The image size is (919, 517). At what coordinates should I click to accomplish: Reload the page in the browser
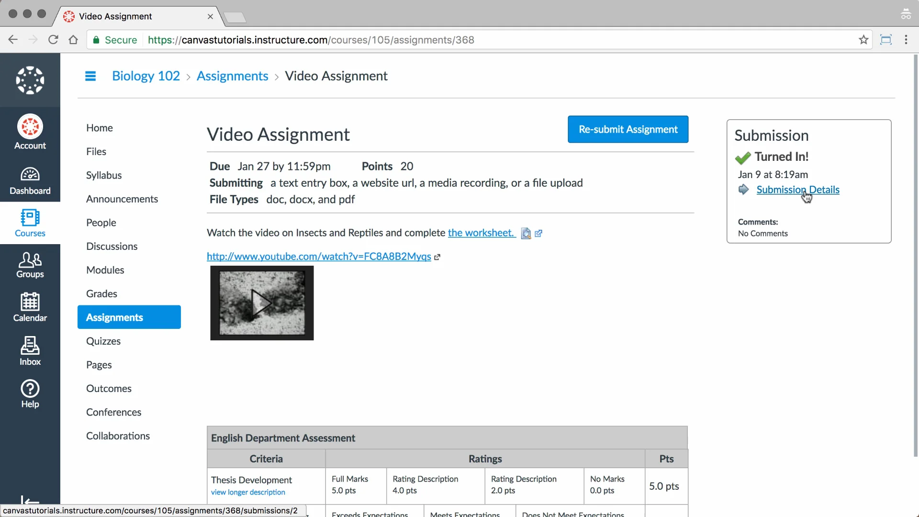pyautogui.click(x=53, y=40)
